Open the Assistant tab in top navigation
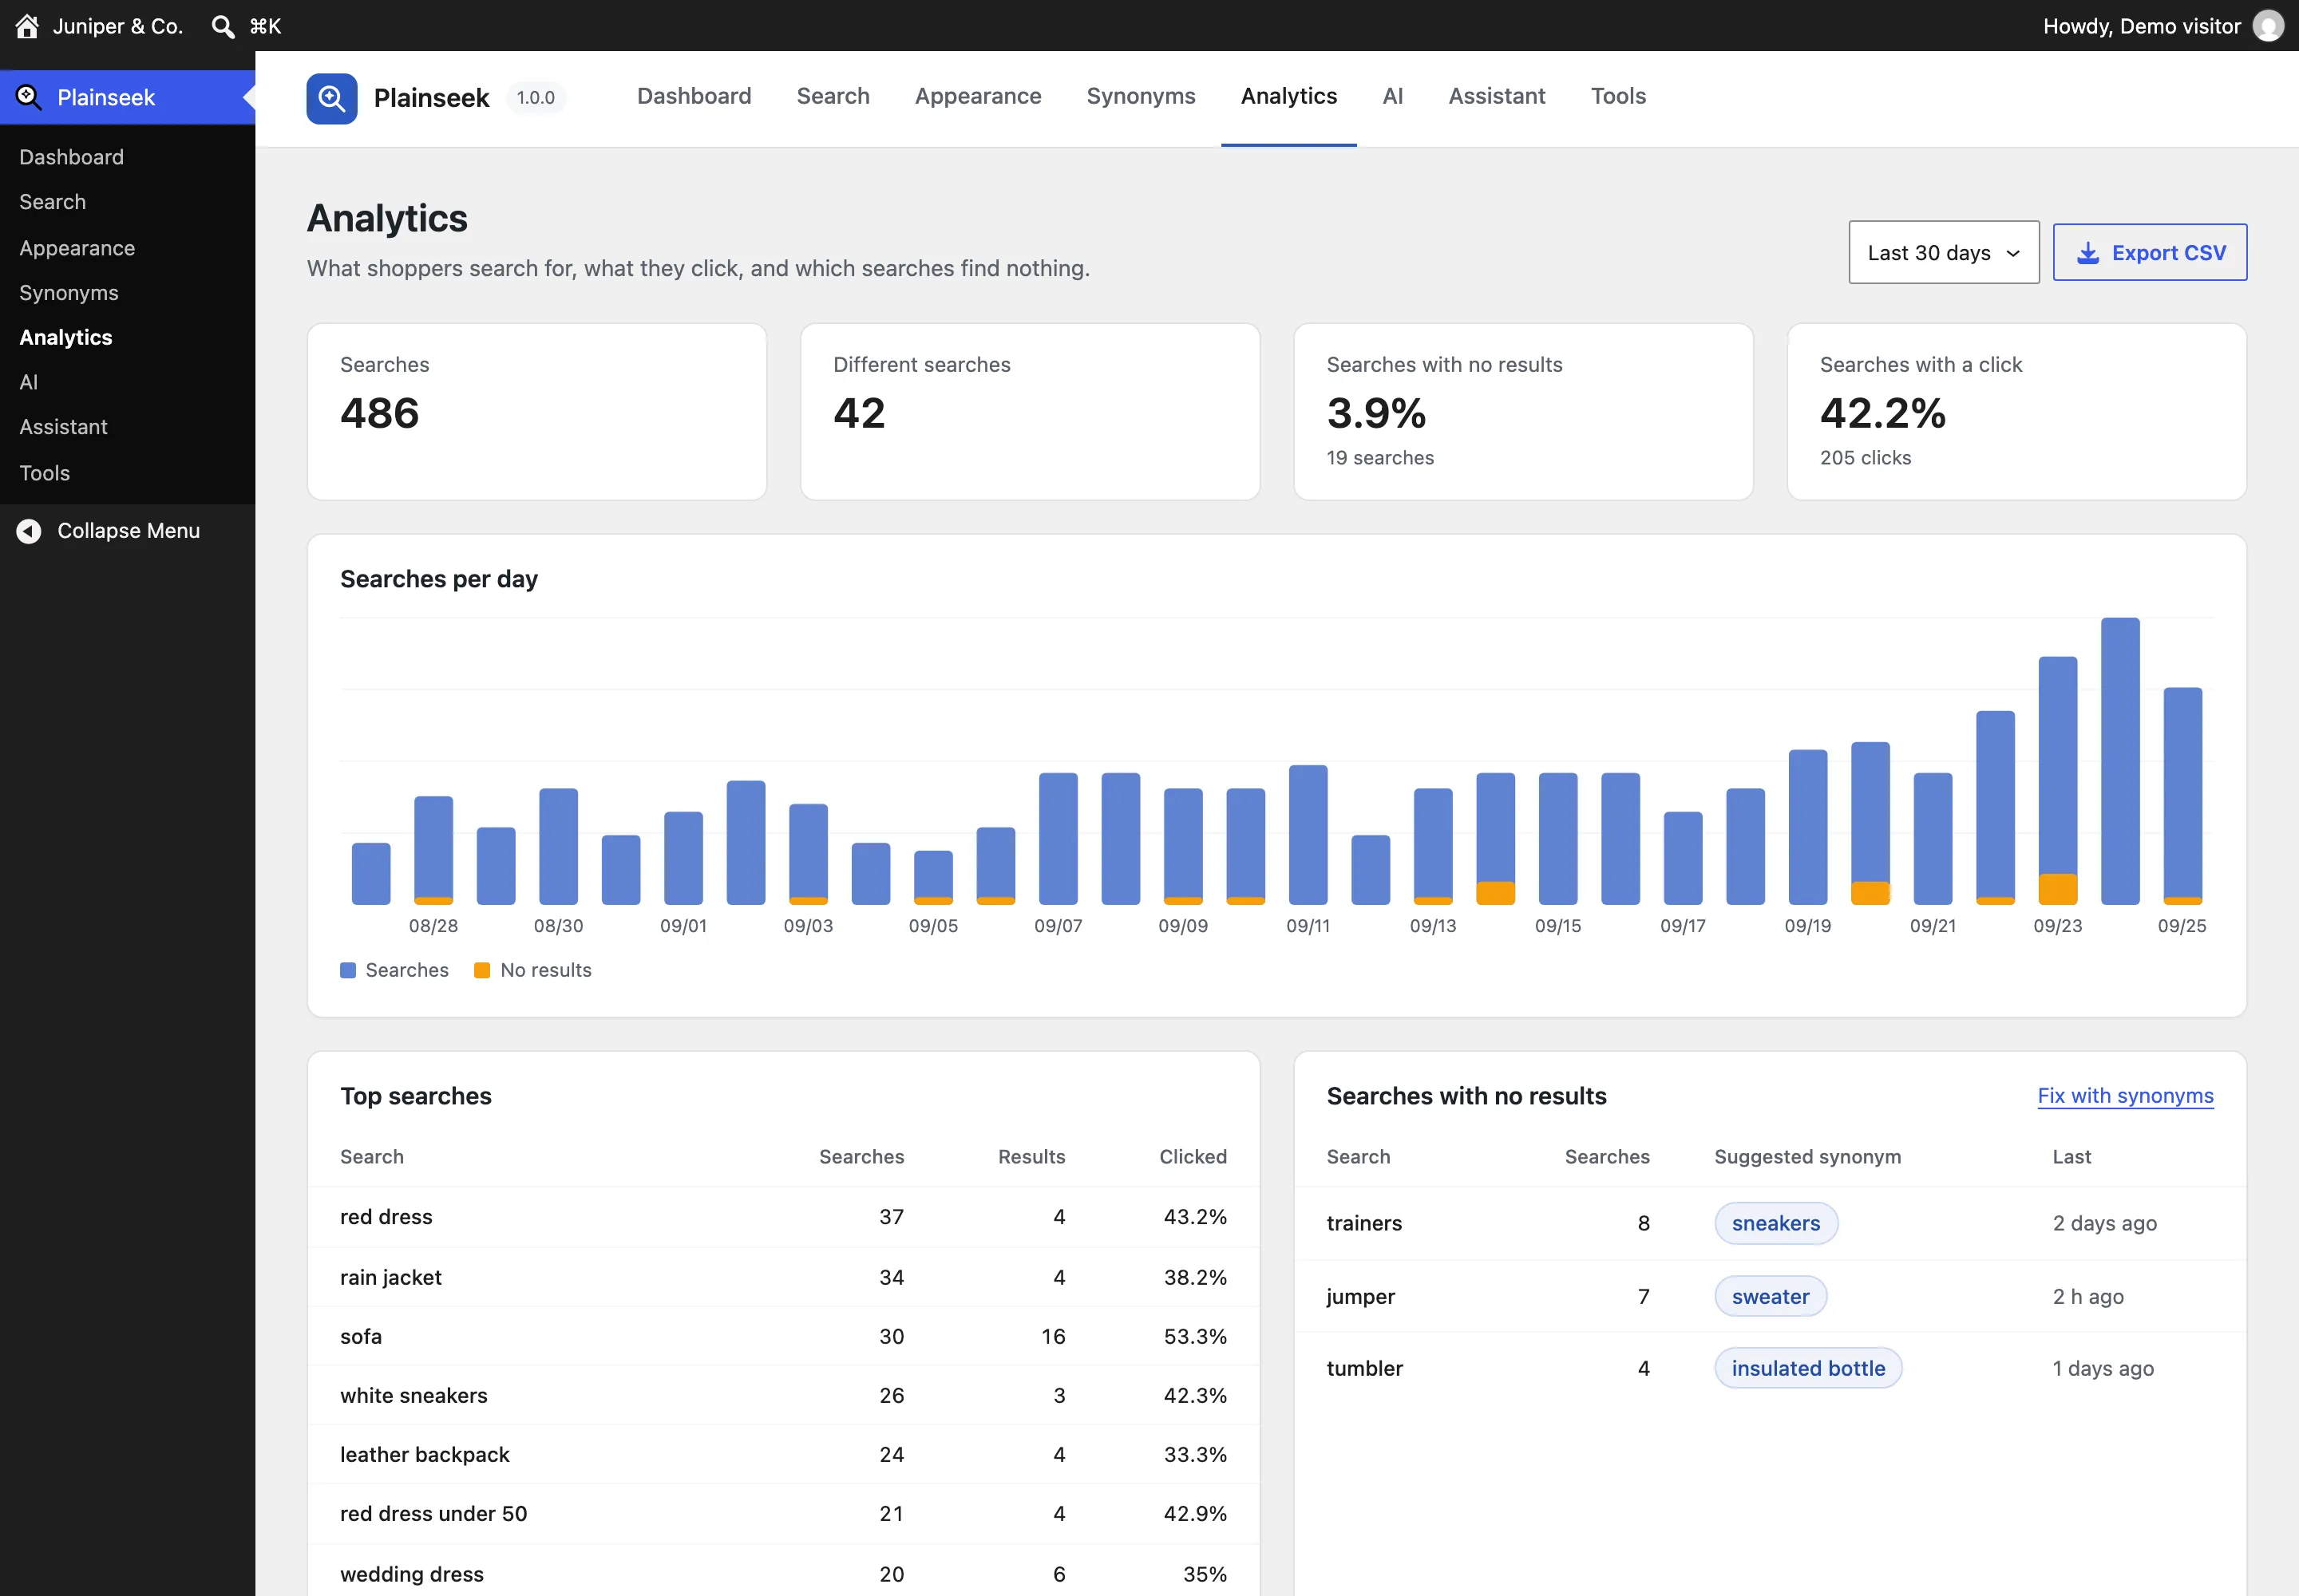Screen dimensions: 2299x1596 [1497, 96]
